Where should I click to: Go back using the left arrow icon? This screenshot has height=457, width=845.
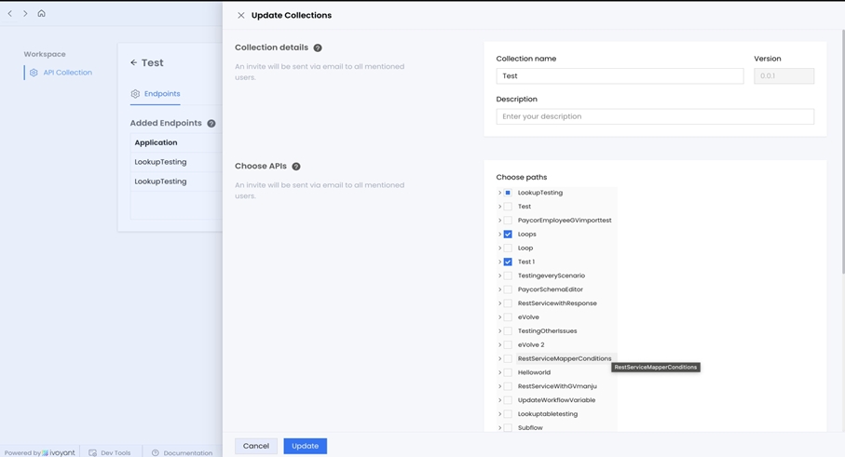pyautogui.click(x=10, y=14)
